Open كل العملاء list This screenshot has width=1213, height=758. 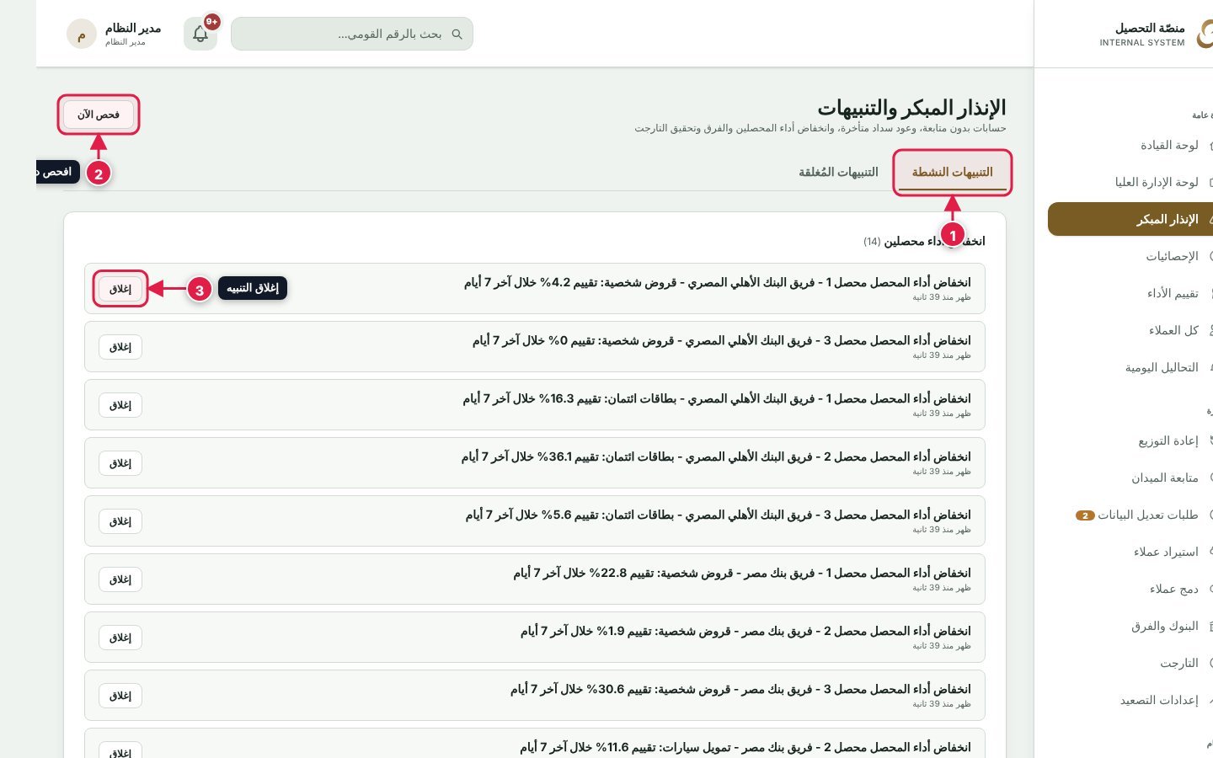tap(1130, 330)
